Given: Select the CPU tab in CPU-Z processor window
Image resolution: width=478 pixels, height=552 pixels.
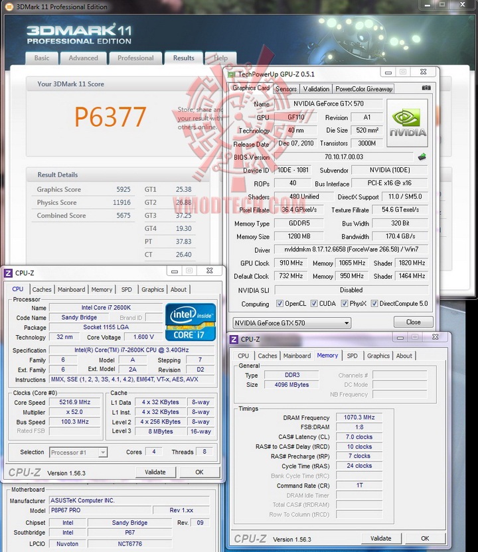Looking at the screenshot, I should [x=18, y=289].
